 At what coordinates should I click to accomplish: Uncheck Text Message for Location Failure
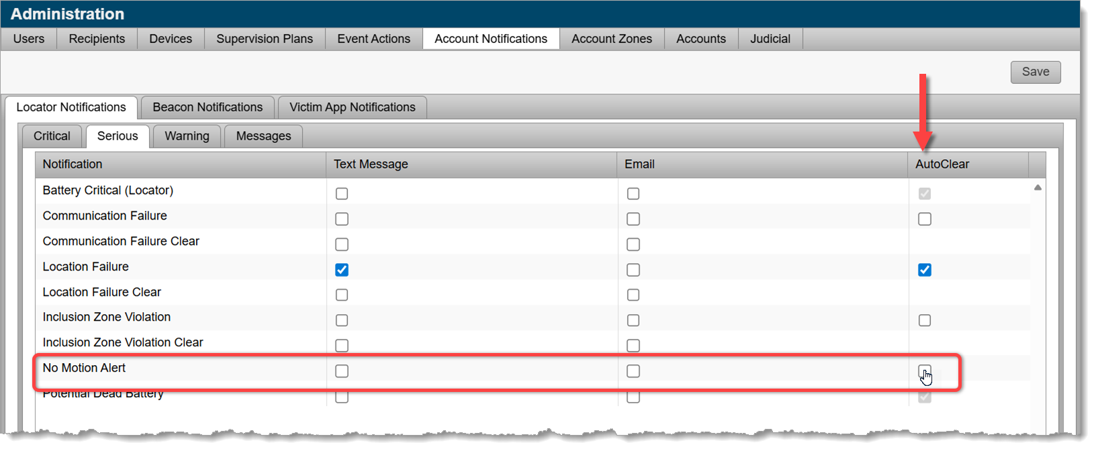click(342, 270)
